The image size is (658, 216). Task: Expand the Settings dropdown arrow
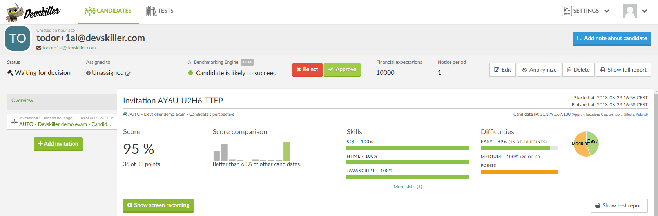607,11
